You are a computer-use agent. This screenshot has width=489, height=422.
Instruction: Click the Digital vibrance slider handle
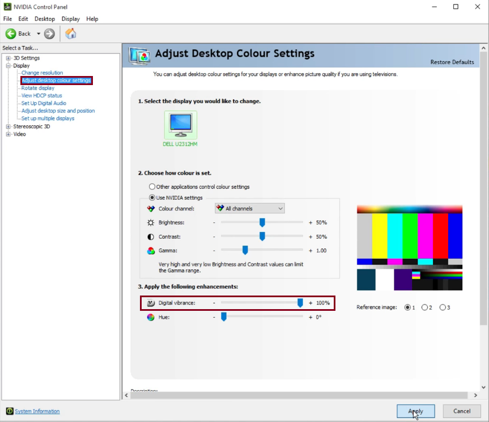[x=300, y=303]
